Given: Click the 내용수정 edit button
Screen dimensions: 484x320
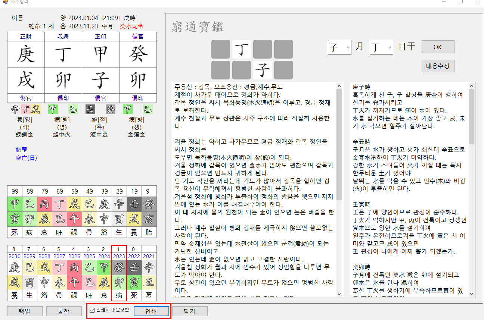Looking at the screenshot, I should [x=438, y=66].
